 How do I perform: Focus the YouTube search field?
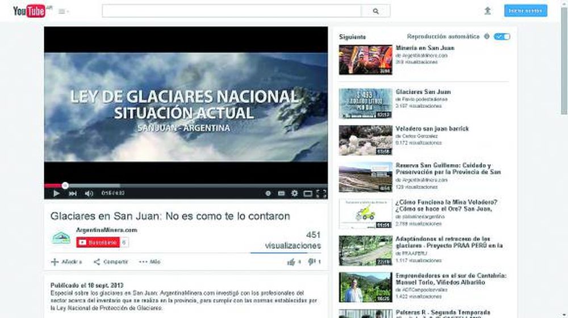232,11
